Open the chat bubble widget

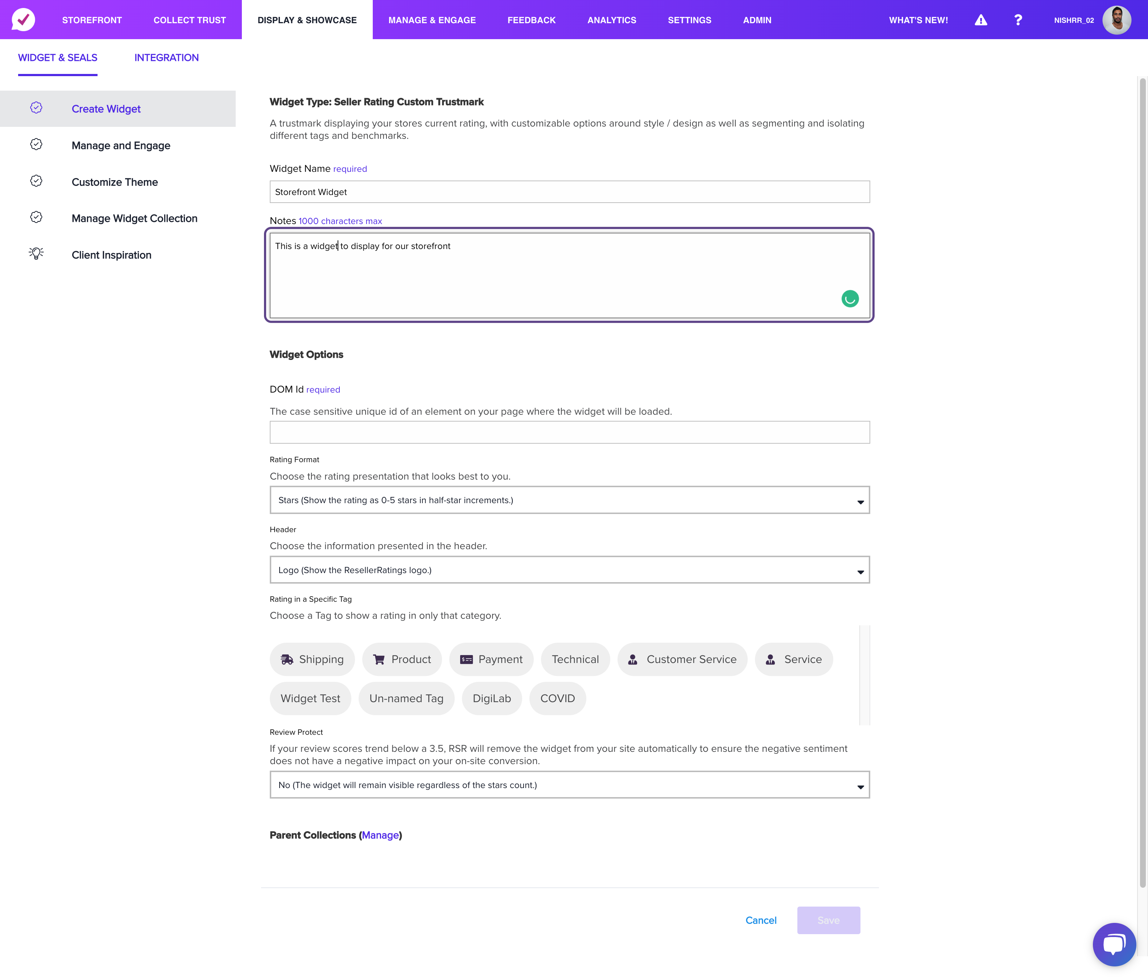pos(1114,944)
